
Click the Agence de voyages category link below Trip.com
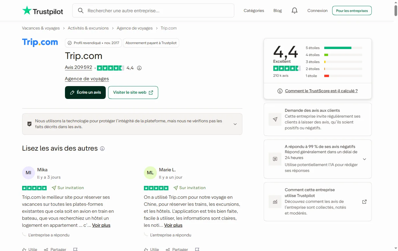tap(87, 79)
